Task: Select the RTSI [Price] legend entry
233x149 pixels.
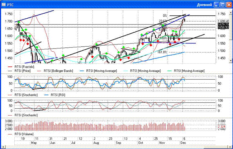Action: coord(19,71)
